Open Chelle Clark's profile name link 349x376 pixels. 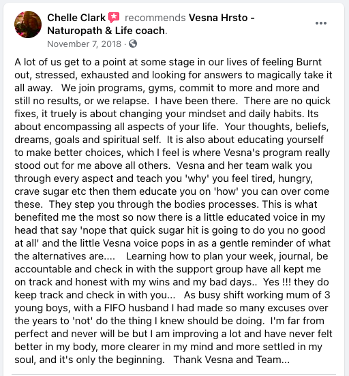[x=76, y=18]
